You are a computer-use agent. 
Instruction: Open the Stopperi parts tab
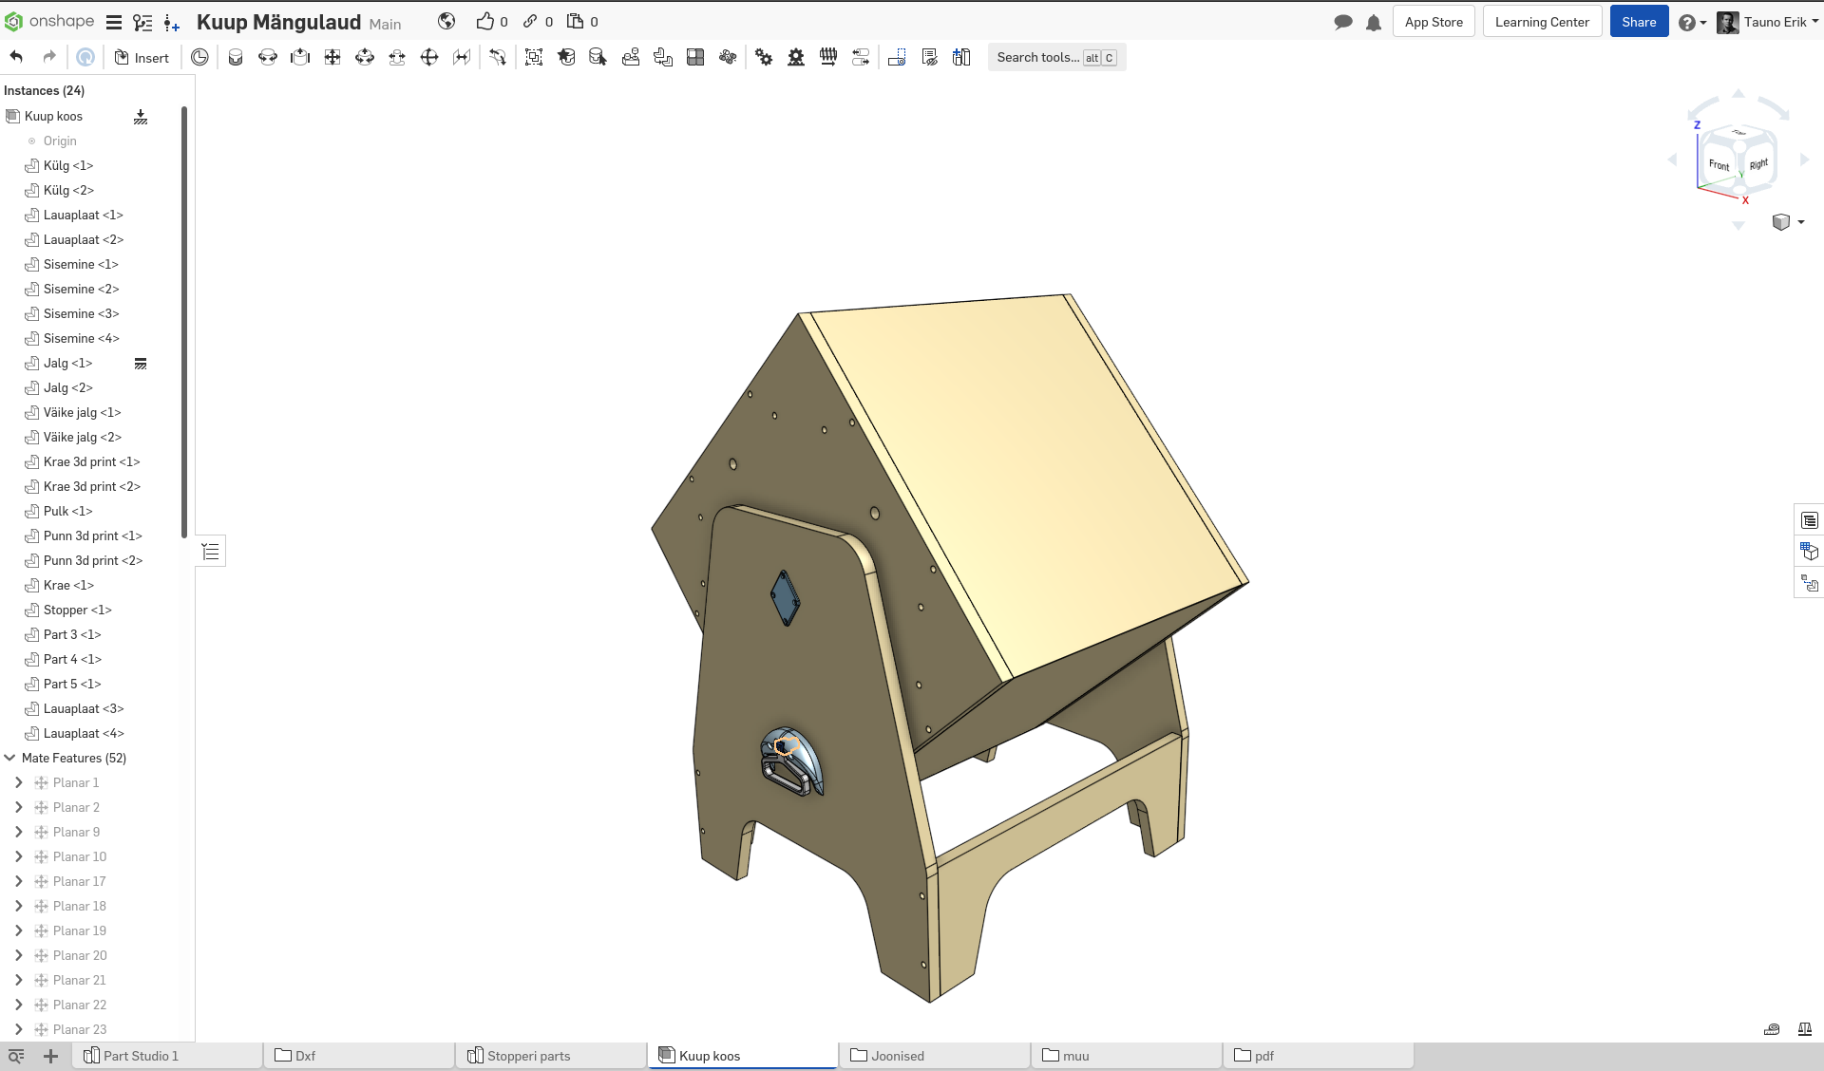pyautogui.click(x=528, y=1056)
